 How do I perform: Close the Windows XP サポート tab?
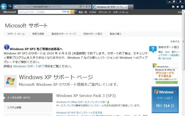126,7
